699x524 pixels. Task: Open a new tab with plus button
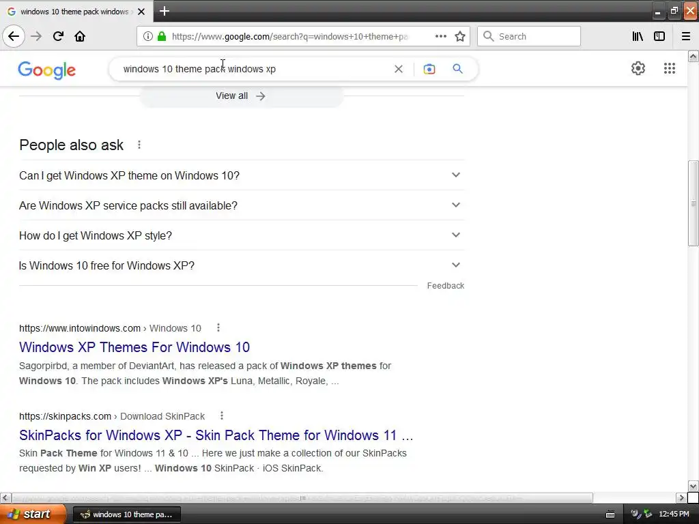pyautogui.click(x=165, y=11)
